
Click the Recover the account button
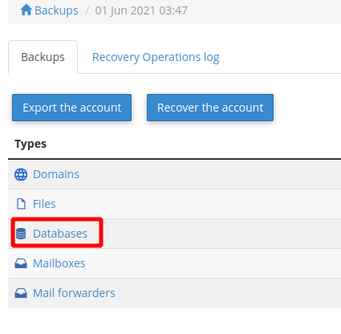pyautogui.click(x=210, y=108)
